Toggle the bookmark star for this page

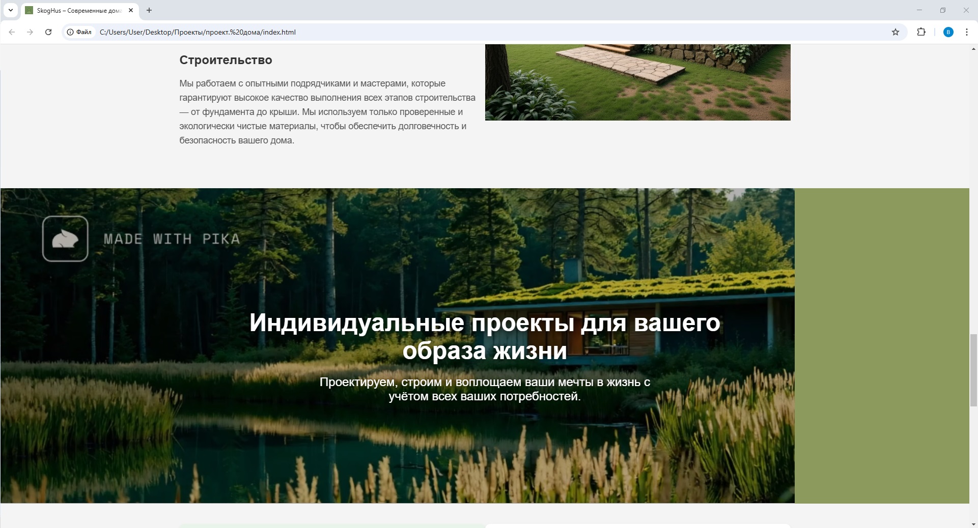pos(896,32)
